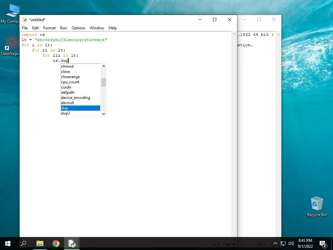Click scroll up arrow of editor window

tap(234, 34)
